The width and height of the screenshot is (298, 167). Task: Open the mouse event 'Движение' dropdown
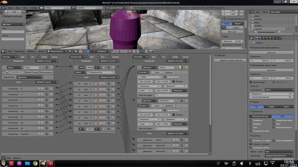30,77
